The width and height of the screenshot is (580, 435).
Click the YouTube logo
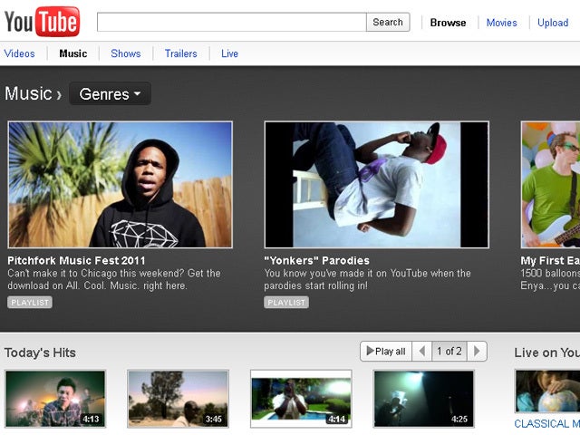[42, 22]
